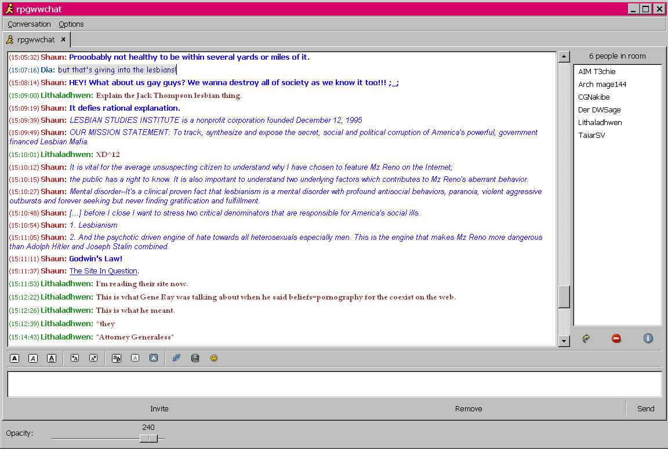Click the "6 people in room" label
This screenshot has width=668, height=449.
(618, 56)
